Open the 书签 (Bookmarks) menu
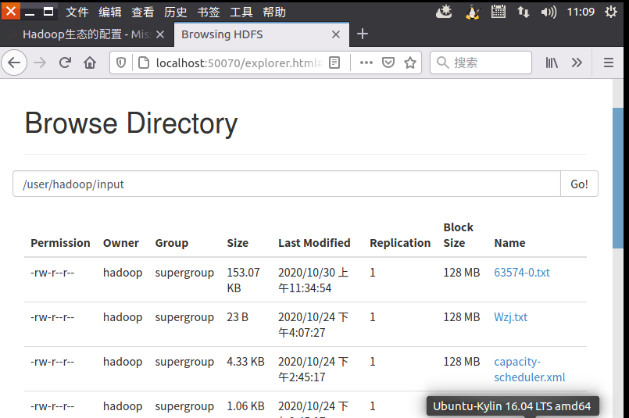Screen dimensions: 629x418 coord(209,12)
